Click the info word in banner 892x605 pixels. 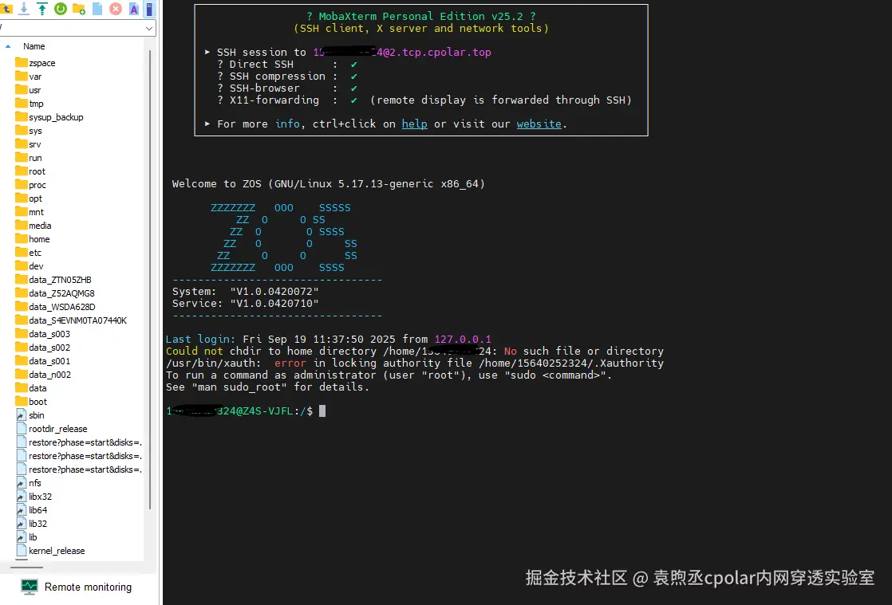287,124
